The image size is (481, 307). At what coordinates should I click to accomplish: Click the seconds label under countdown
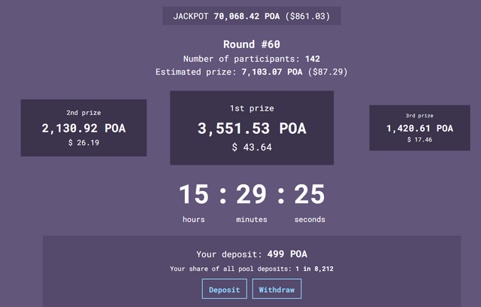(310, 220)
